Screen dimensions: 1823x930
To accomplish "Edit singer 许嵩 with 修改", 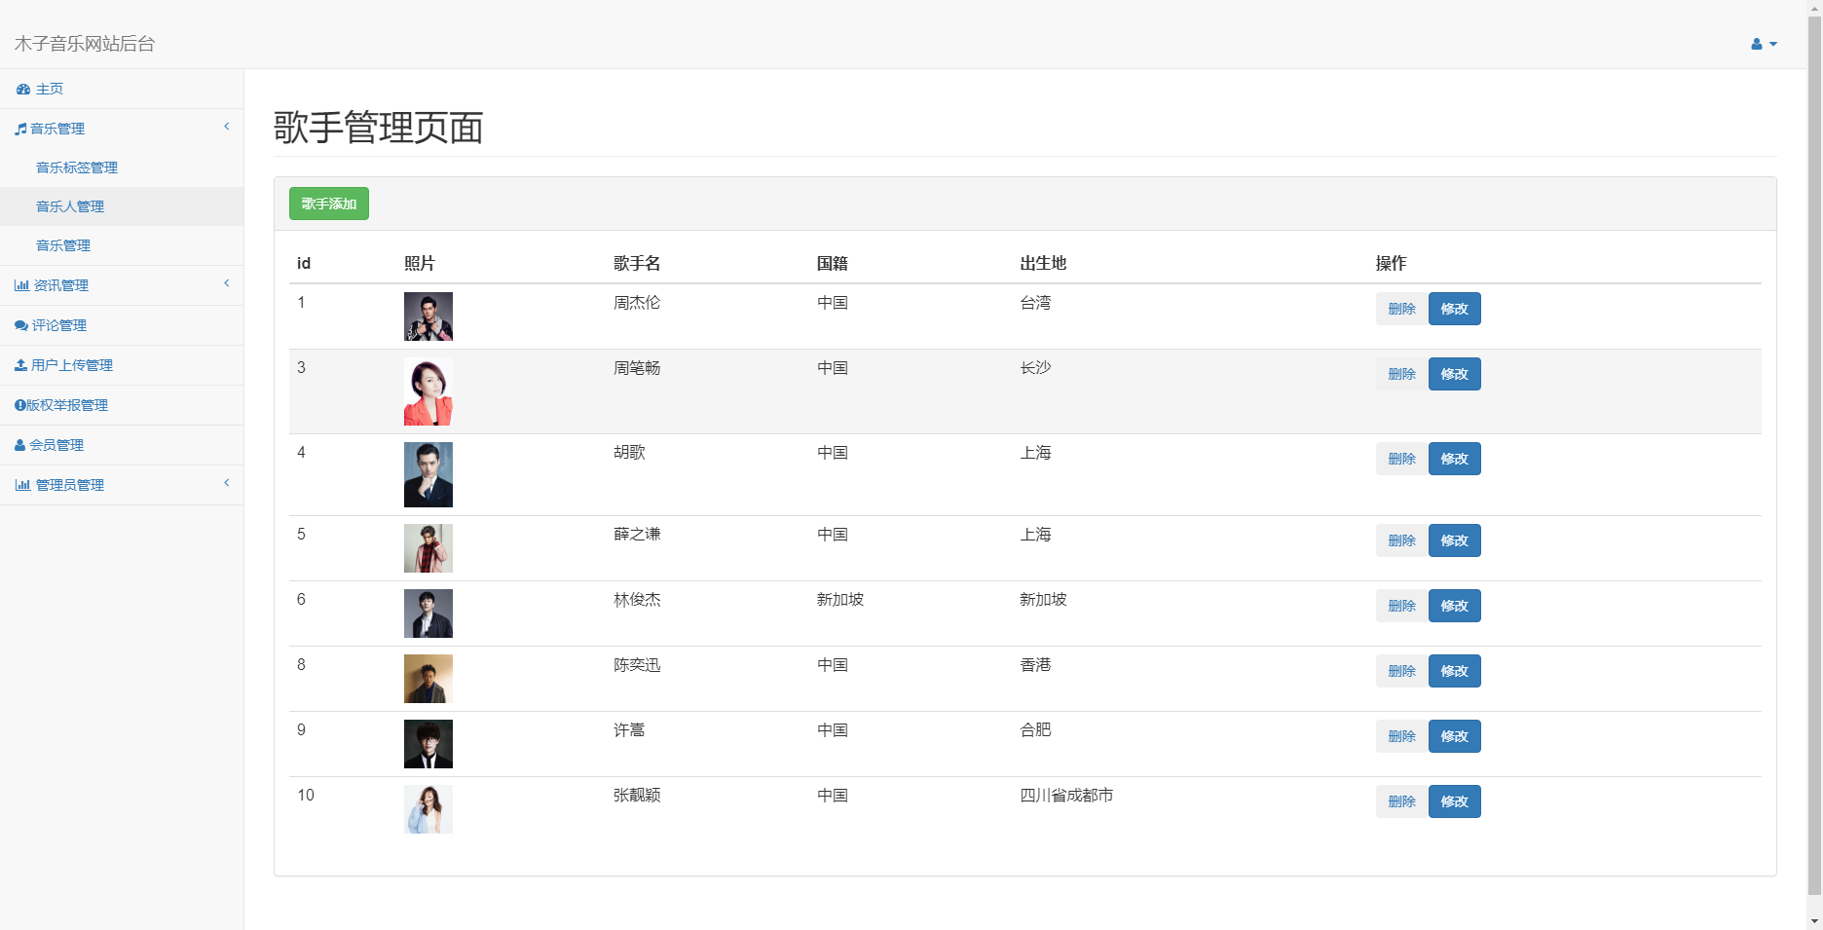I will (x=1454, y=736).
